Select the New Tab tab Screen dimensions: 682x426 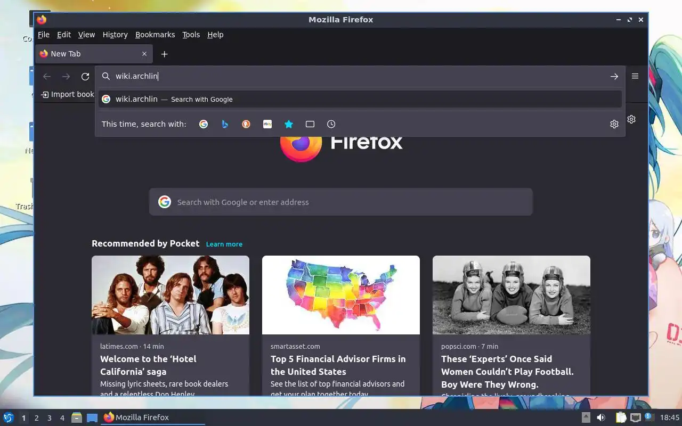(94, 54)
